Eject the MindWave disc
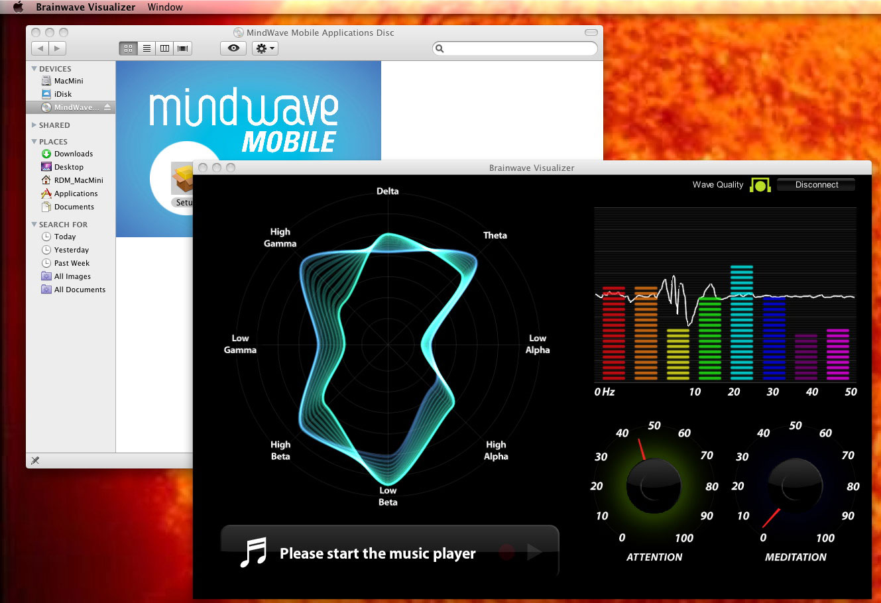 (107, 107)
